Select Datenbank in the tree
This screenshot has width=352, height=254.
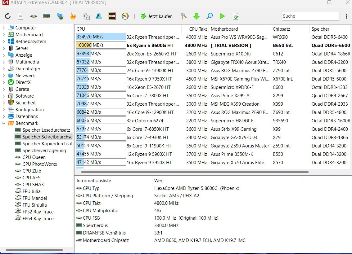tap(27, 116)
